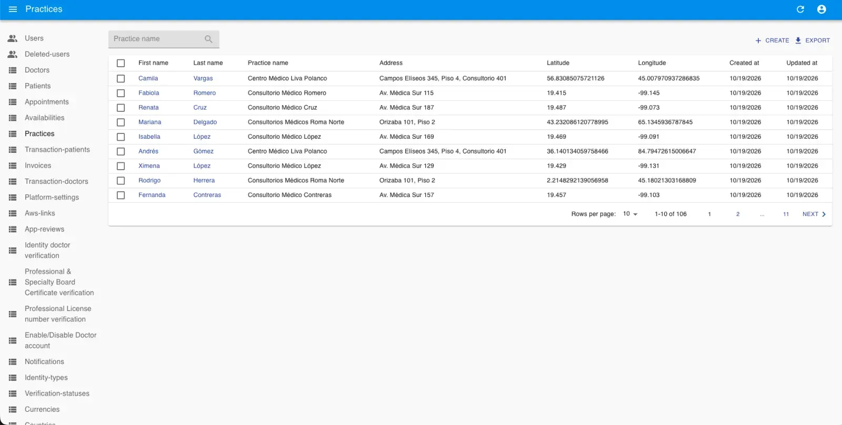Open the Herrera last name link
Image resolution: width=842 pixels, height=425 pixels.
(204, 180)
